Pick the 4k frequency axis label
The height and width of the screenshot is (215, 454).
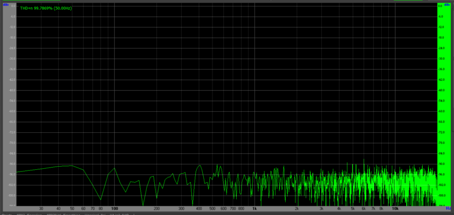point(339,209)
